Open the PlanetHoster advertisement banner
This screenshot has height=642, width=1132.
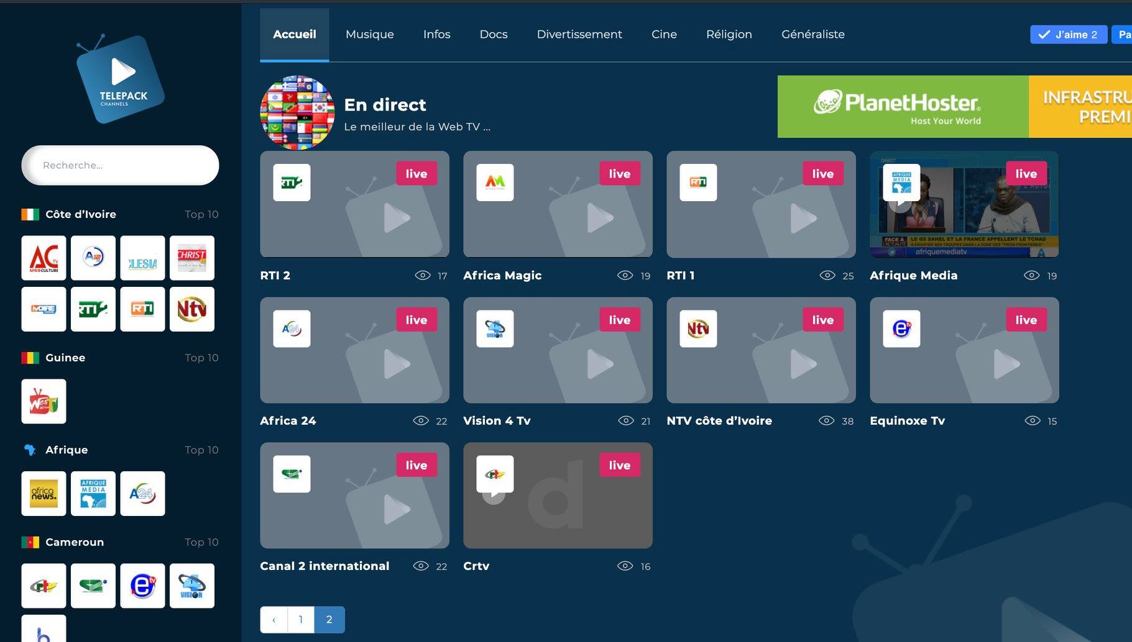tap(955, 107)
